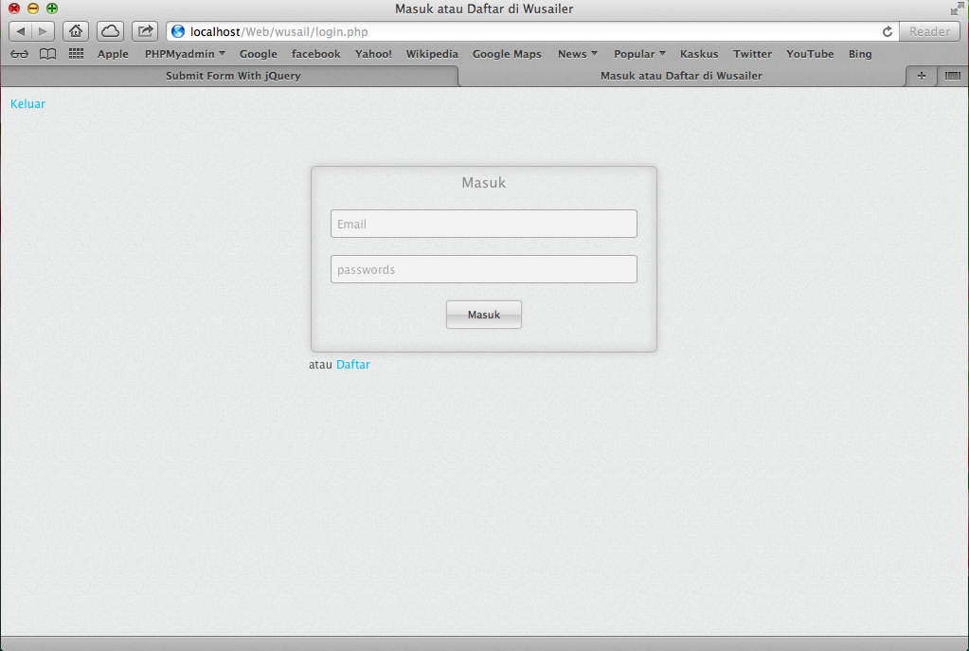Viewport: 969px width, 651px height.
Task: Open the Home page icon
Action: [x=76, y=31]
